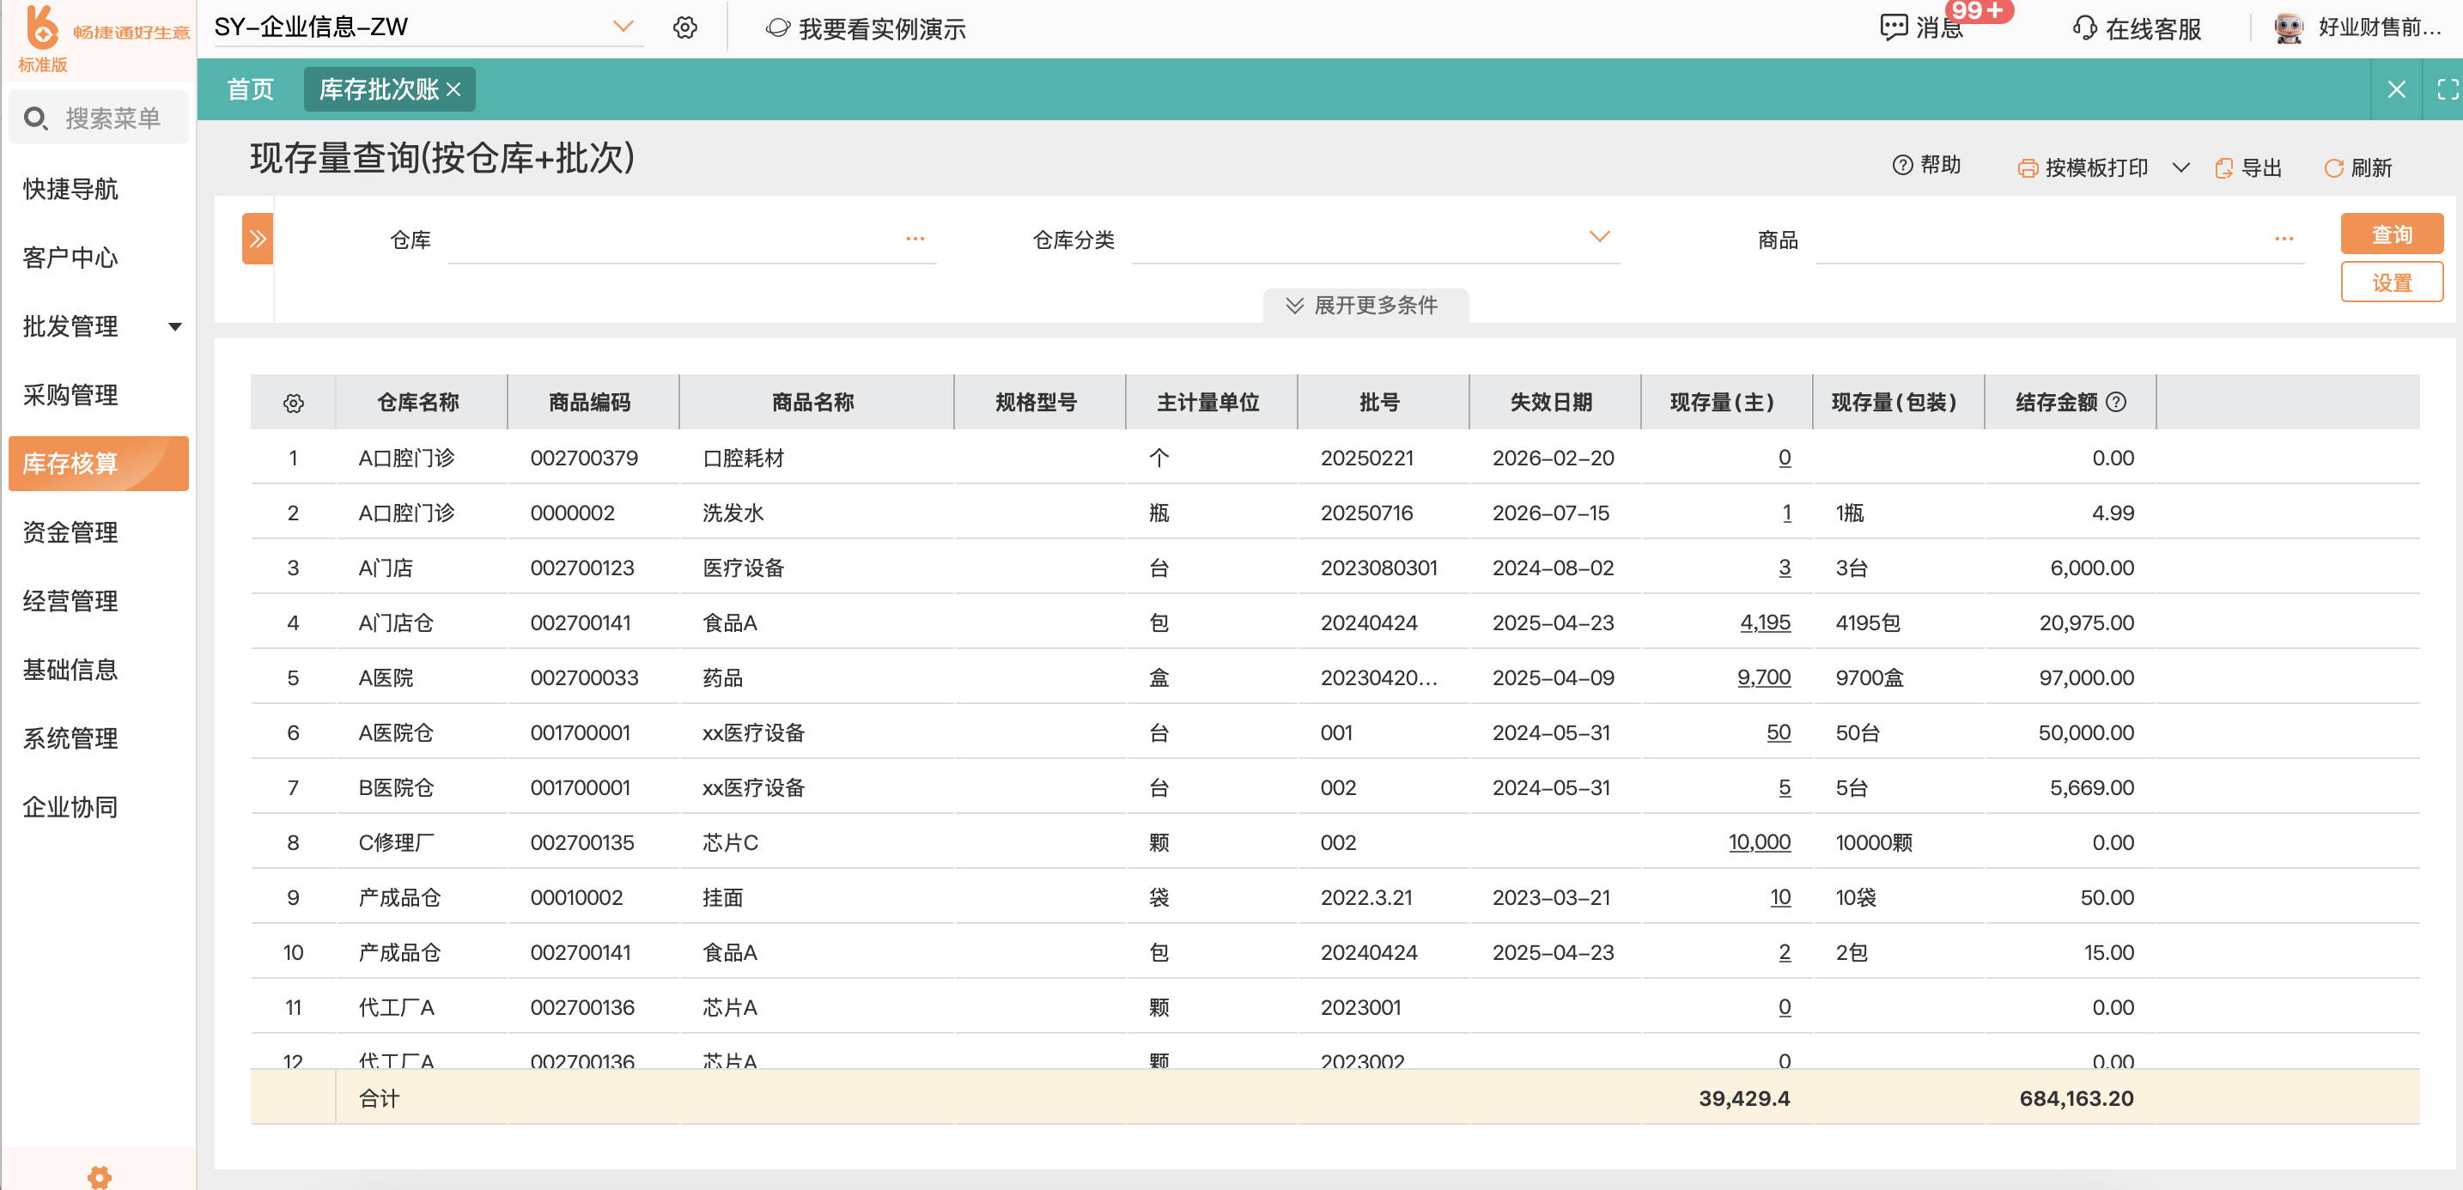Expand the 按模板打印 dropdown arrow
Viewport: 2463px width, 1190px height.
point(2181,168)
